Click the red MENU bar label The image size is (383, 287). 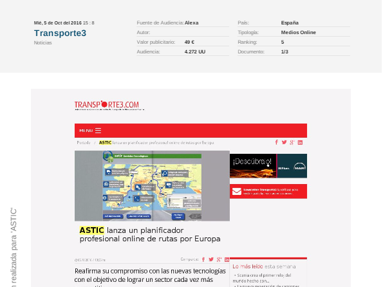point(86,131)
